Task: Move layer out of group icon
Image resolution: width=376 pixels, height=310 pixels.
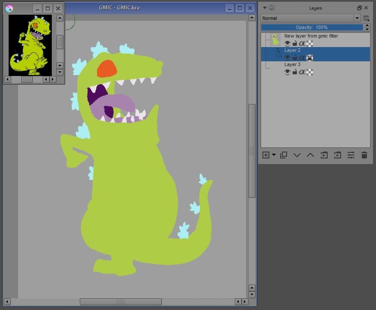Action: click(x=324, y=155)
